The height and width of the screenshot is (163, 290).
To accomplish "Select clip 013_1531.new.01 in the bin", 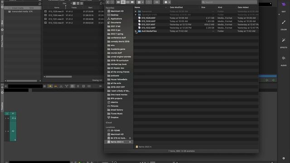I will coord(56,19).
